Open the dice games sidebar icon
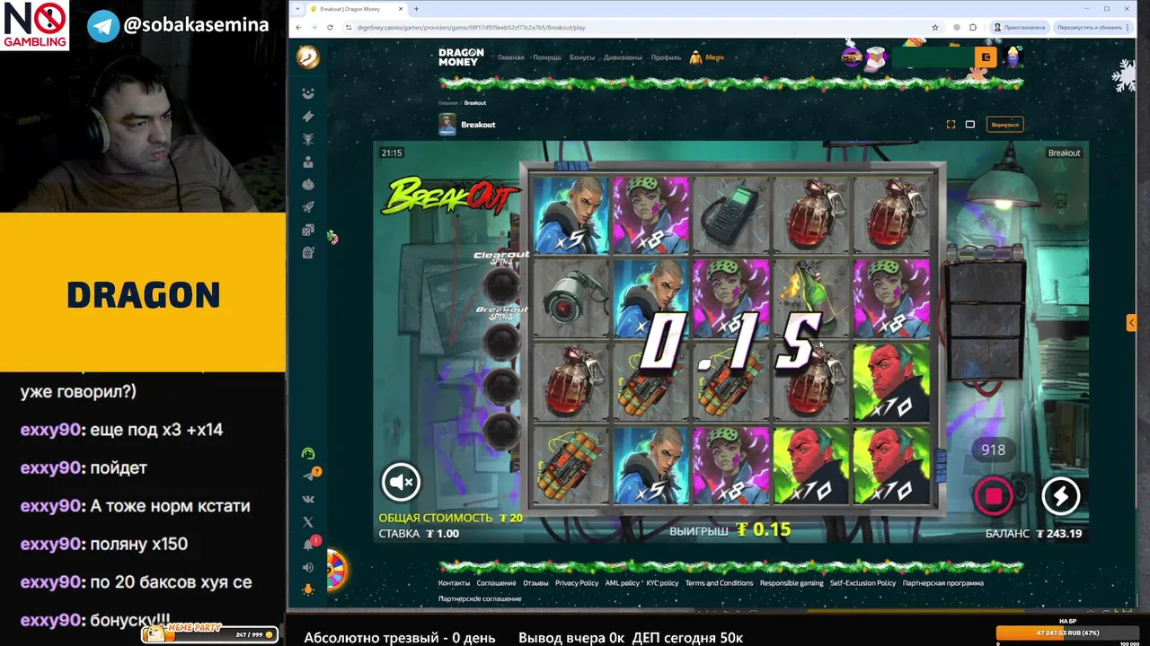1150x646 pixels. (308, 231)
